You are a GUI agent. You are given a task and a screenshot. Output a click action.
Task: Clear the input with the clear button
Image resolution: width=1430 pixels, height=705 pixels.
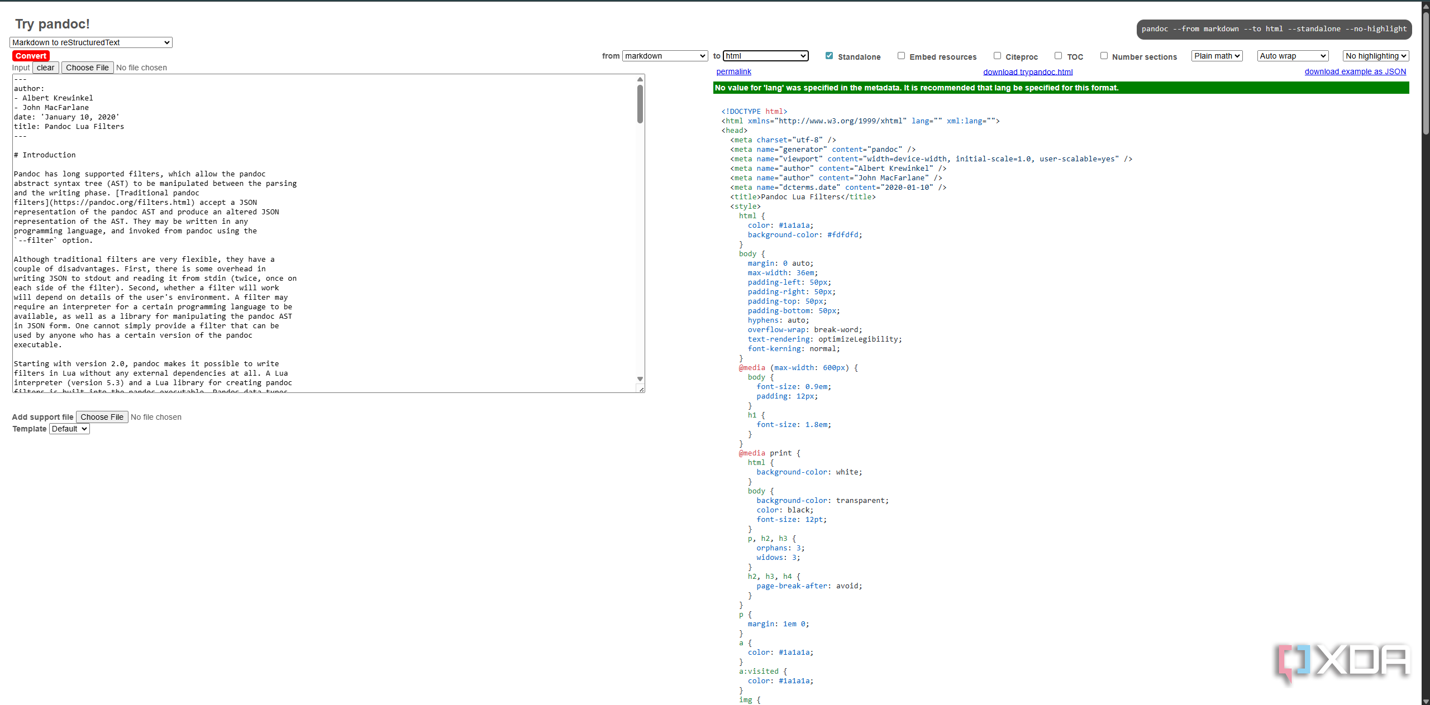(46, 68)
